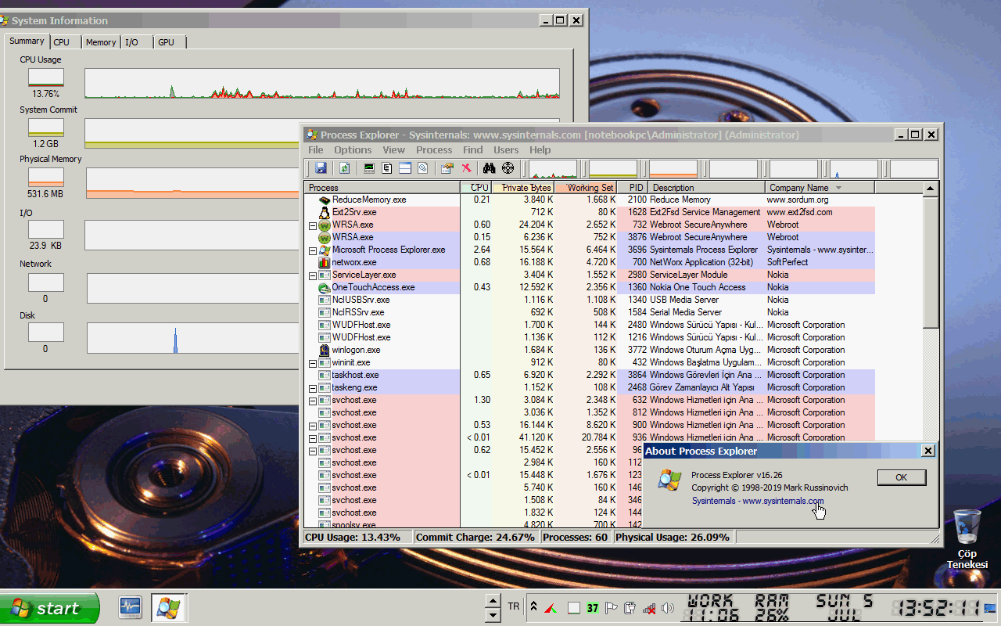The height and width of the screenshot is (626, 1001).
Task: Click the crosshair Find Window's Process icon
Action: click(x=508, y=168)
